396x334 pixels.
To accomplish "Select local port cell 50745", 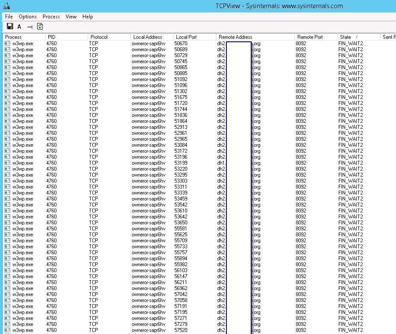I will click(x=181, y=61).
